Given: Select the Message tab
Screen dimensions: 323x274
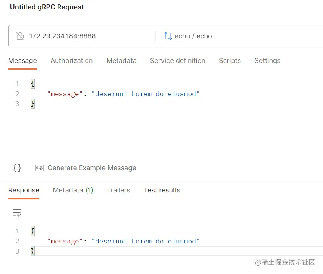Looking at the screenshot, I should pyautogui.click(x=22, y=61).
